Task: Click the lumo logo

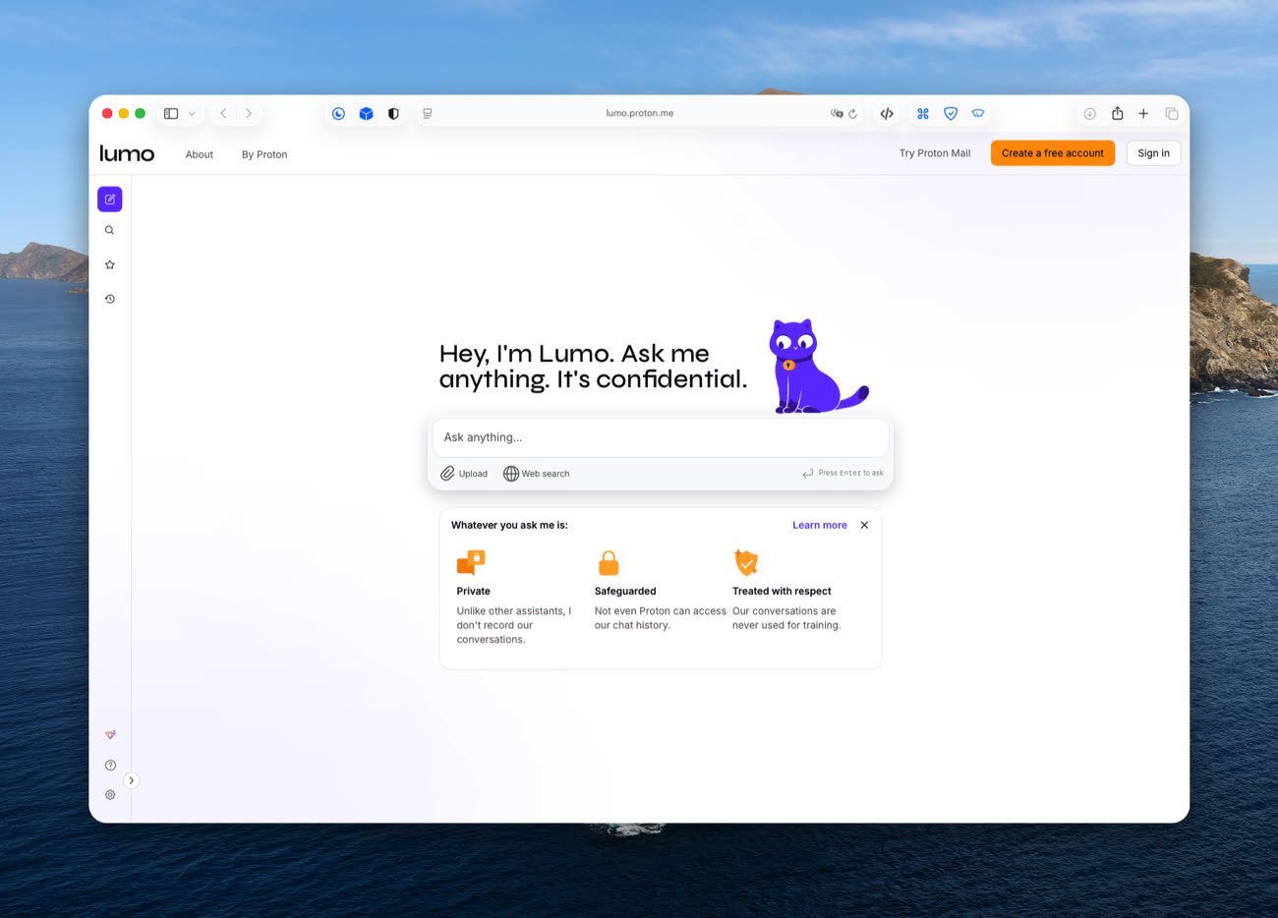Action: (x=127, y=153)
